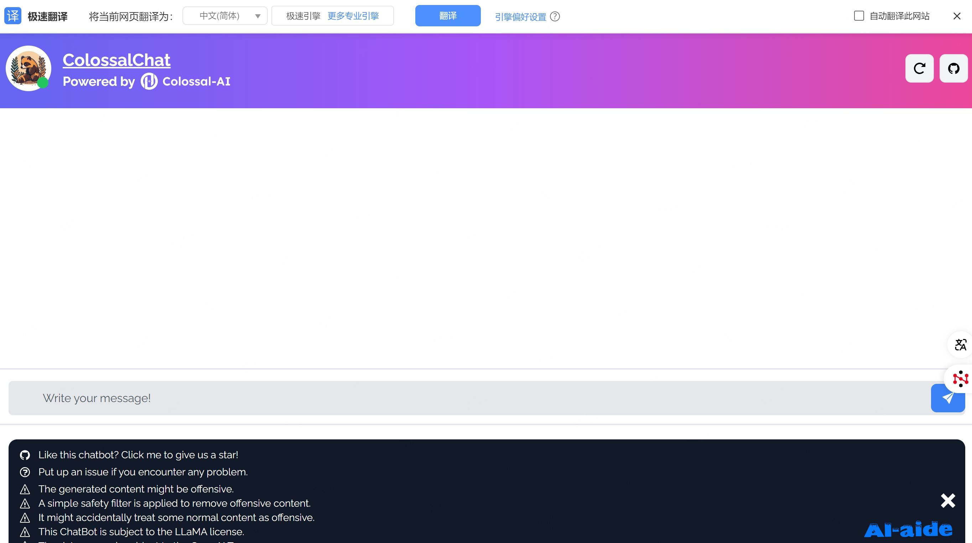This screenshot has height=543, width=972.
Task: Reset the chat with refresh icon
Action: (x=920, y=68)
